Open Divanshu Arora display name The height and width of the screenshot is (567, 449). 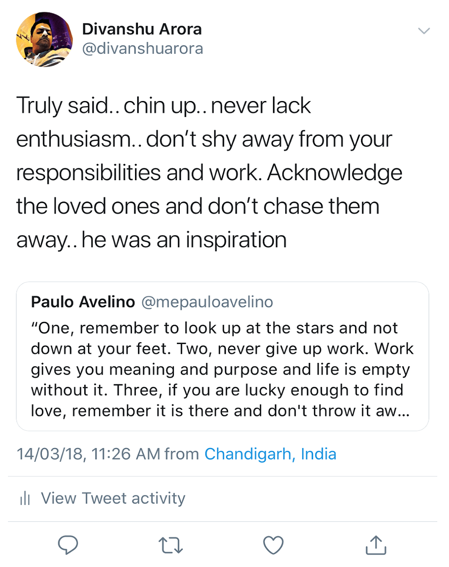[x=142, y=29]
